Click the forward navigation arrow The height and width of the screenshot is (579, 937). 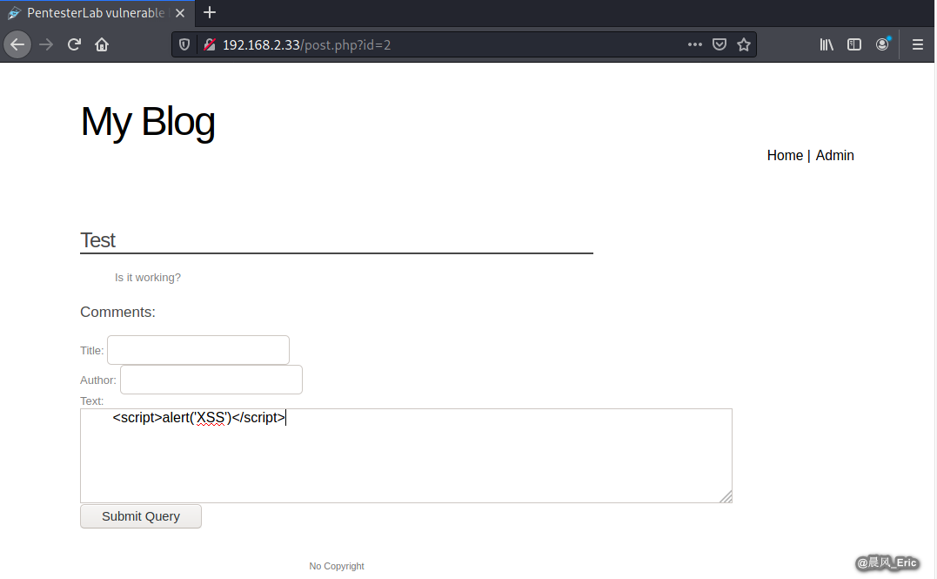pos(46,45)
